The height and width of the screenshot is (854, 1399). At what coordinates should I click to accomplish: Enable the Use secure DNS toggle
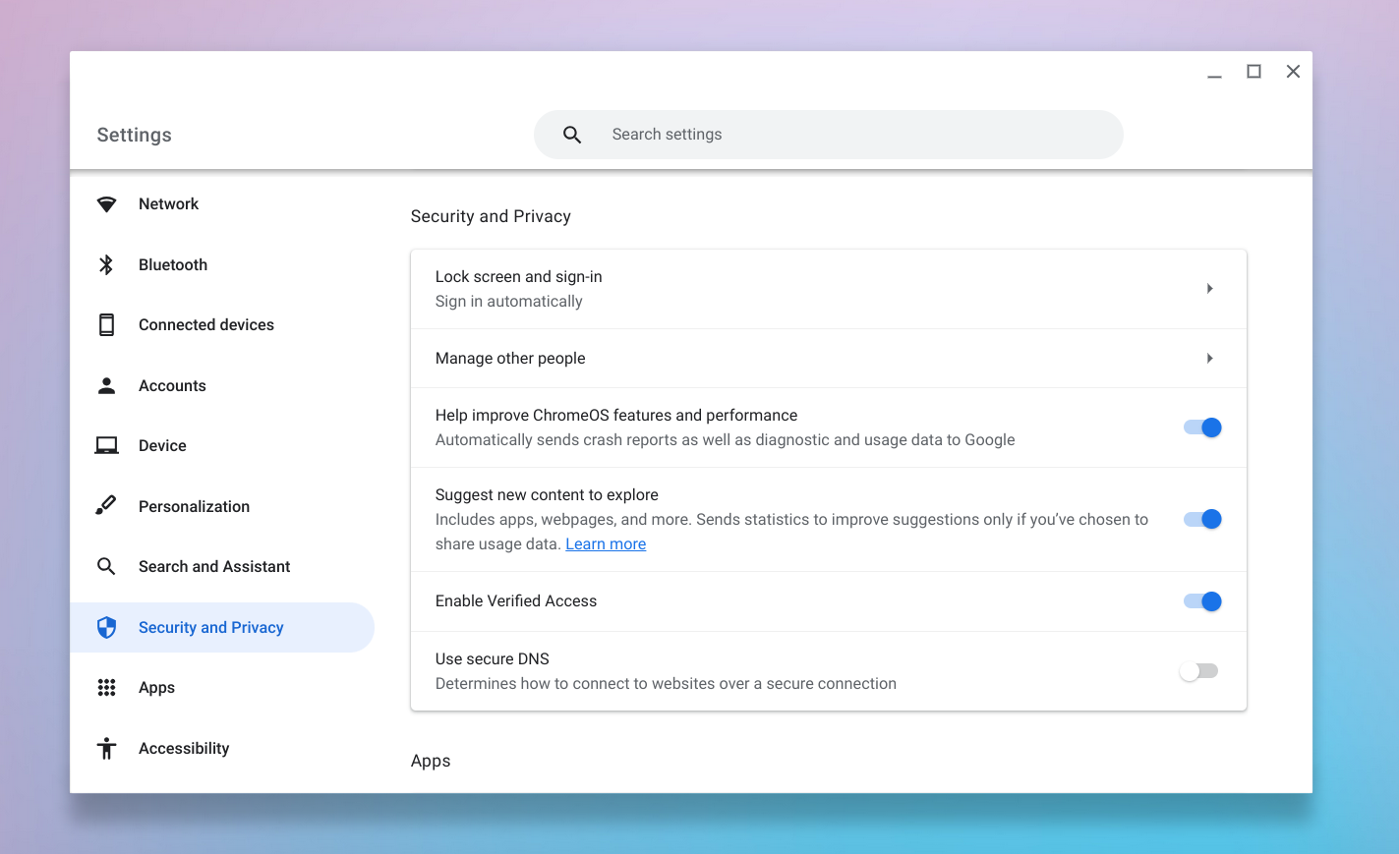point(1199,671)
